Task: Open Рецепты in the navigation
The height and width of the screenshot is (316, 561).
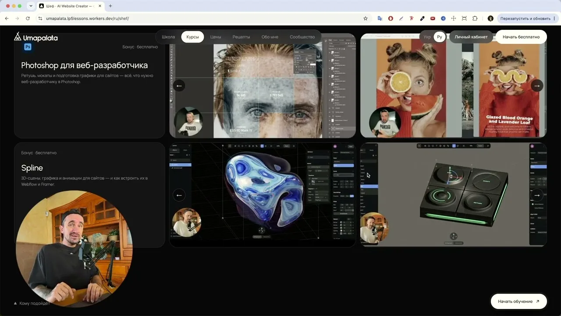Action: tap(241, 37)
